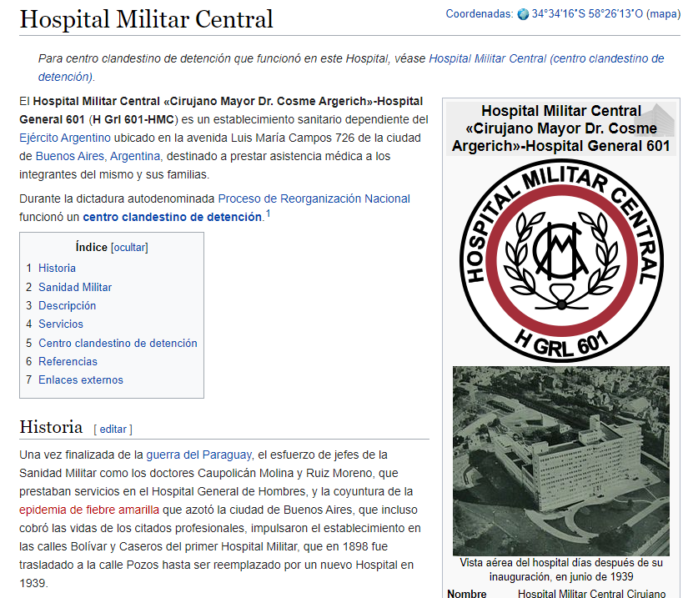This screenshot has width=683, height=598.
Task: Open the mapa link
Action: 663,14
